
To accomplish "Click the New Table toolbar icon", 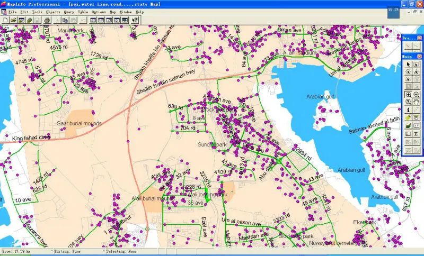I will (x=5, y=20).
